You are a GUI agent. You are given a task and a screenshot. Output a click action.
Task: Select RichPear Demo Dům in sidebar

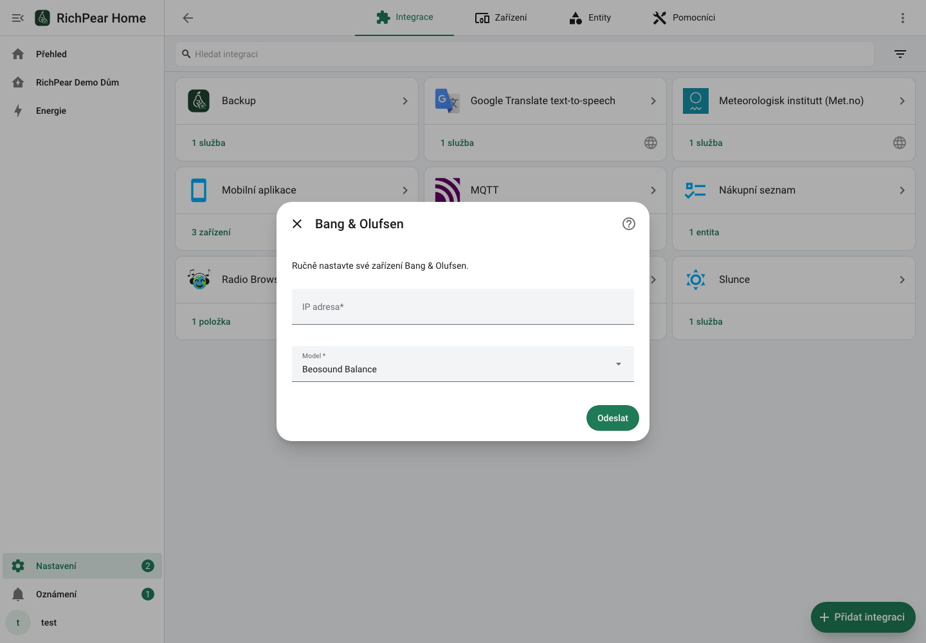(82, 82)
